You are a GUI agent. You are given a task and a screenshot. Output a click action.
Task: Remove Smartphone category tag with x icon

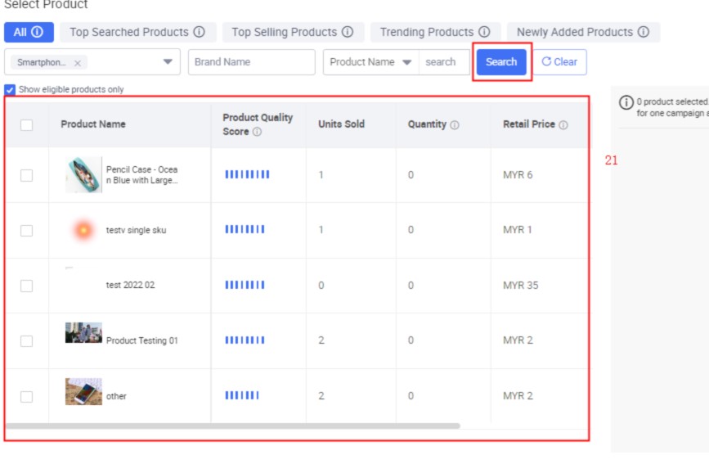(x=78, y=63)
